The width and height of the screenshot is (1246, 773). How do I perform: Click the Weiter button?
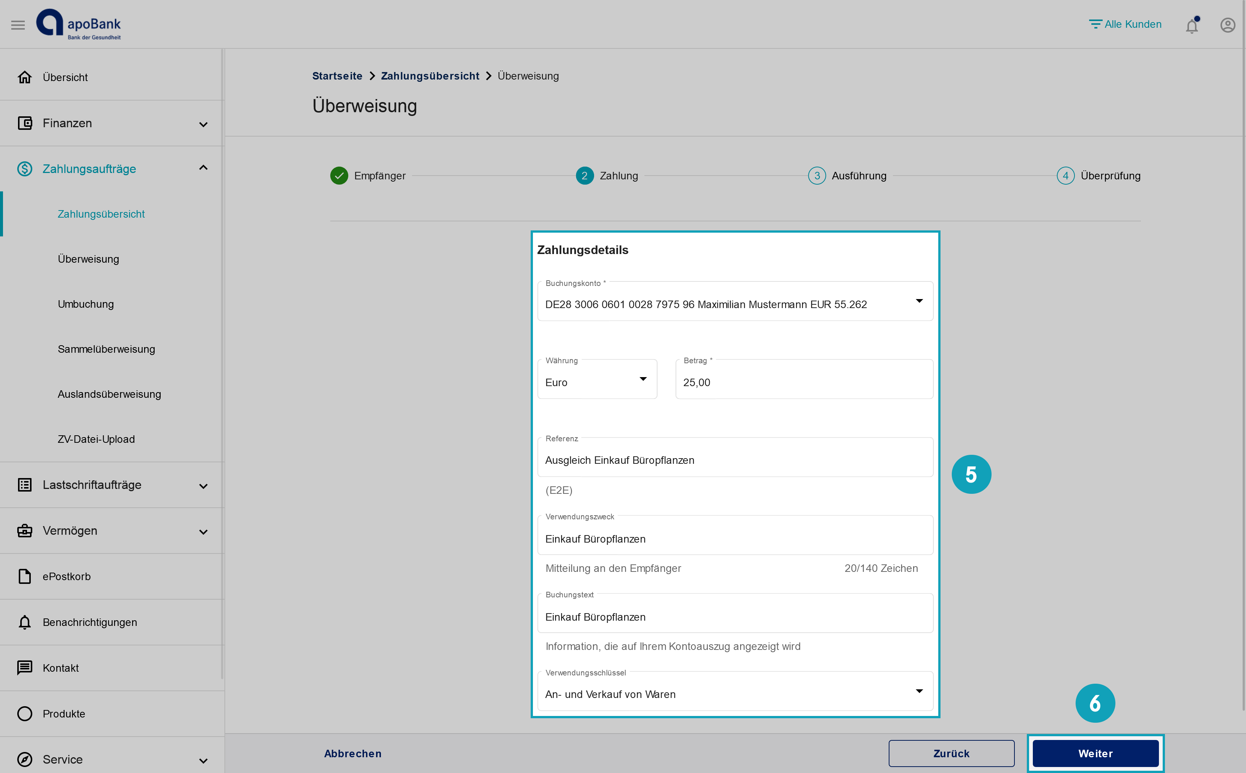(x=1096, y=753)
